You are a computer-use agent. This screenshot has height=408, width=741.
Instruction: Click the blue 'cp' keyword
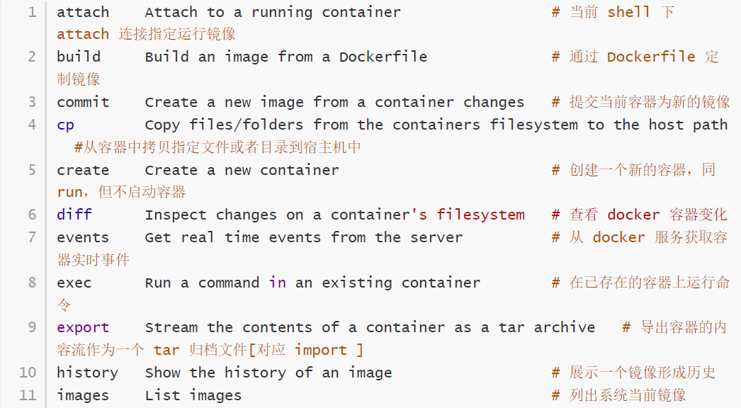click(x=65, y=125)
